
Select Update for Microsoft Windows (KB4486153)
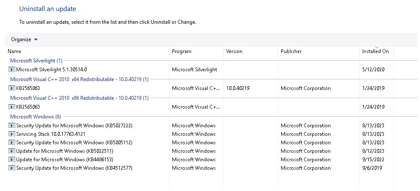point(65,160)
